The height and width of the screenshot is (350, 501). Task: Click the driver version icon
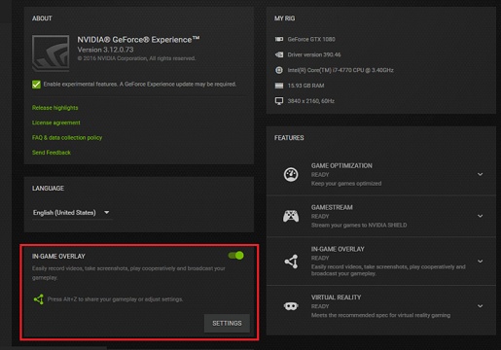tap(279, 54)
